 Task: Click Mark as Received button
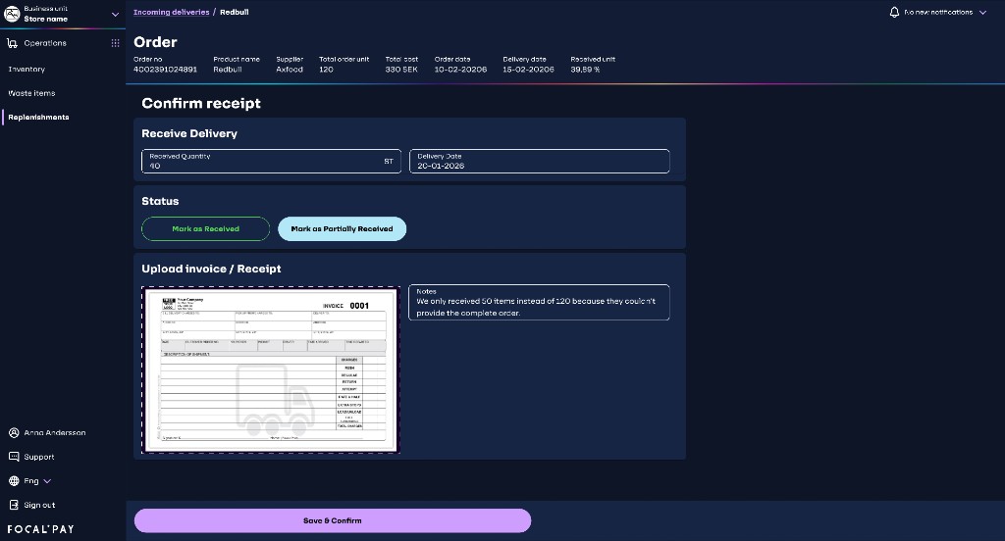click(x=206, y=228)
